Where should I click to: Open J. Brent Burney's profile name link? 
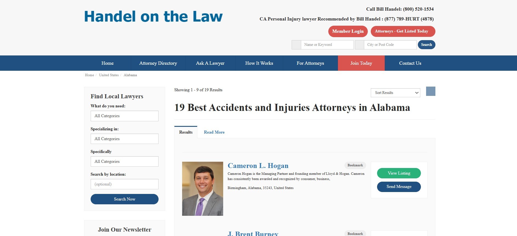(253, 234)
